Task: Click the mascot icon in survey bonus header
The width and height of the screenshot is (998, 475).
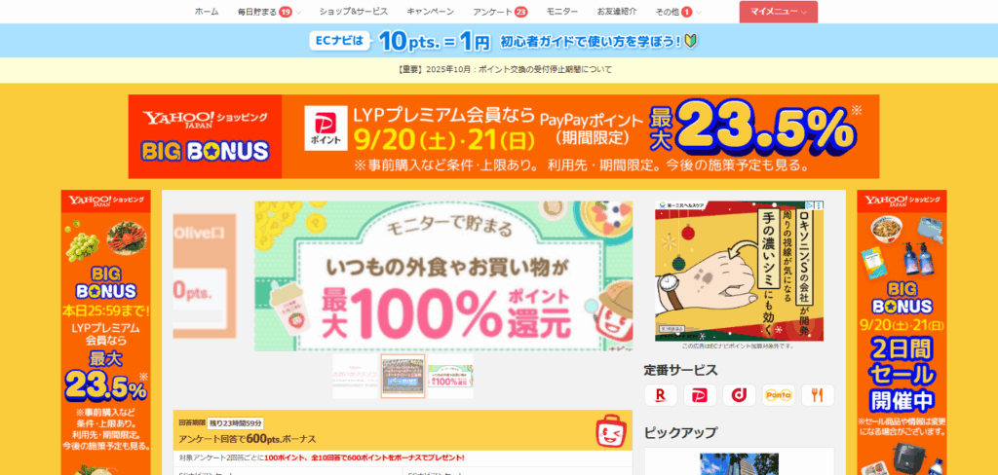Action: (x=610, y=430)
